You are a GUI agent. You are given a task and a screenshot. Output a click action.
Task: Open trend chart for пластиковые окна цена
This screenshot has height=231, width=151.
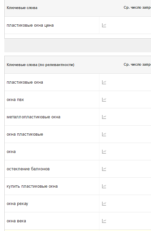click(x=104, y=25)
